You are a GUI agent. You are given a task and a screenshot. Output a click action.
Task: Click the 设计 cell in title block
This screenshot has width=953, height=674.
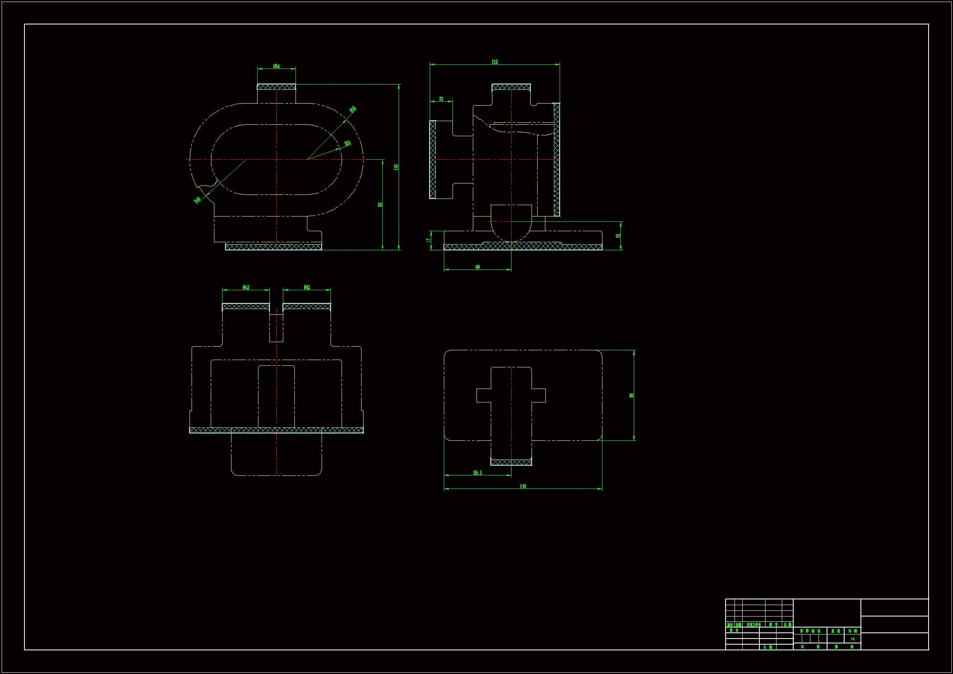[x=734, y=630]
